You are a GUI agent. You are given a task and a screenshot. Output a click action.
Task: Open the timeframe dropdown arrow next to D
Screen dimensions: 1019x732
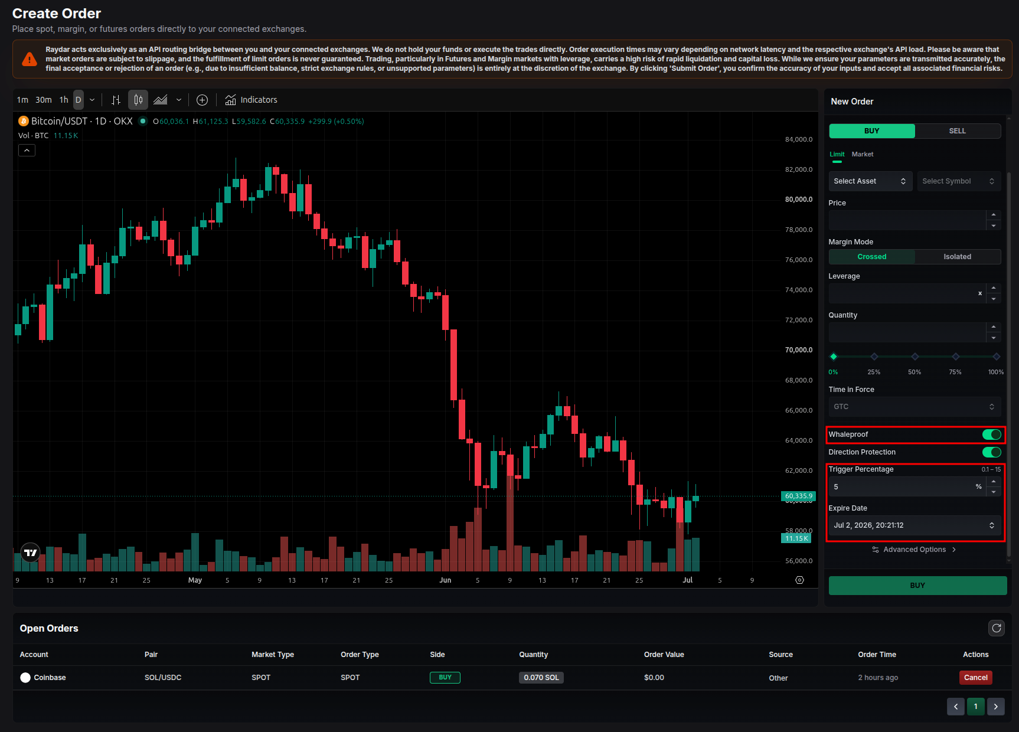pos(92,100)
